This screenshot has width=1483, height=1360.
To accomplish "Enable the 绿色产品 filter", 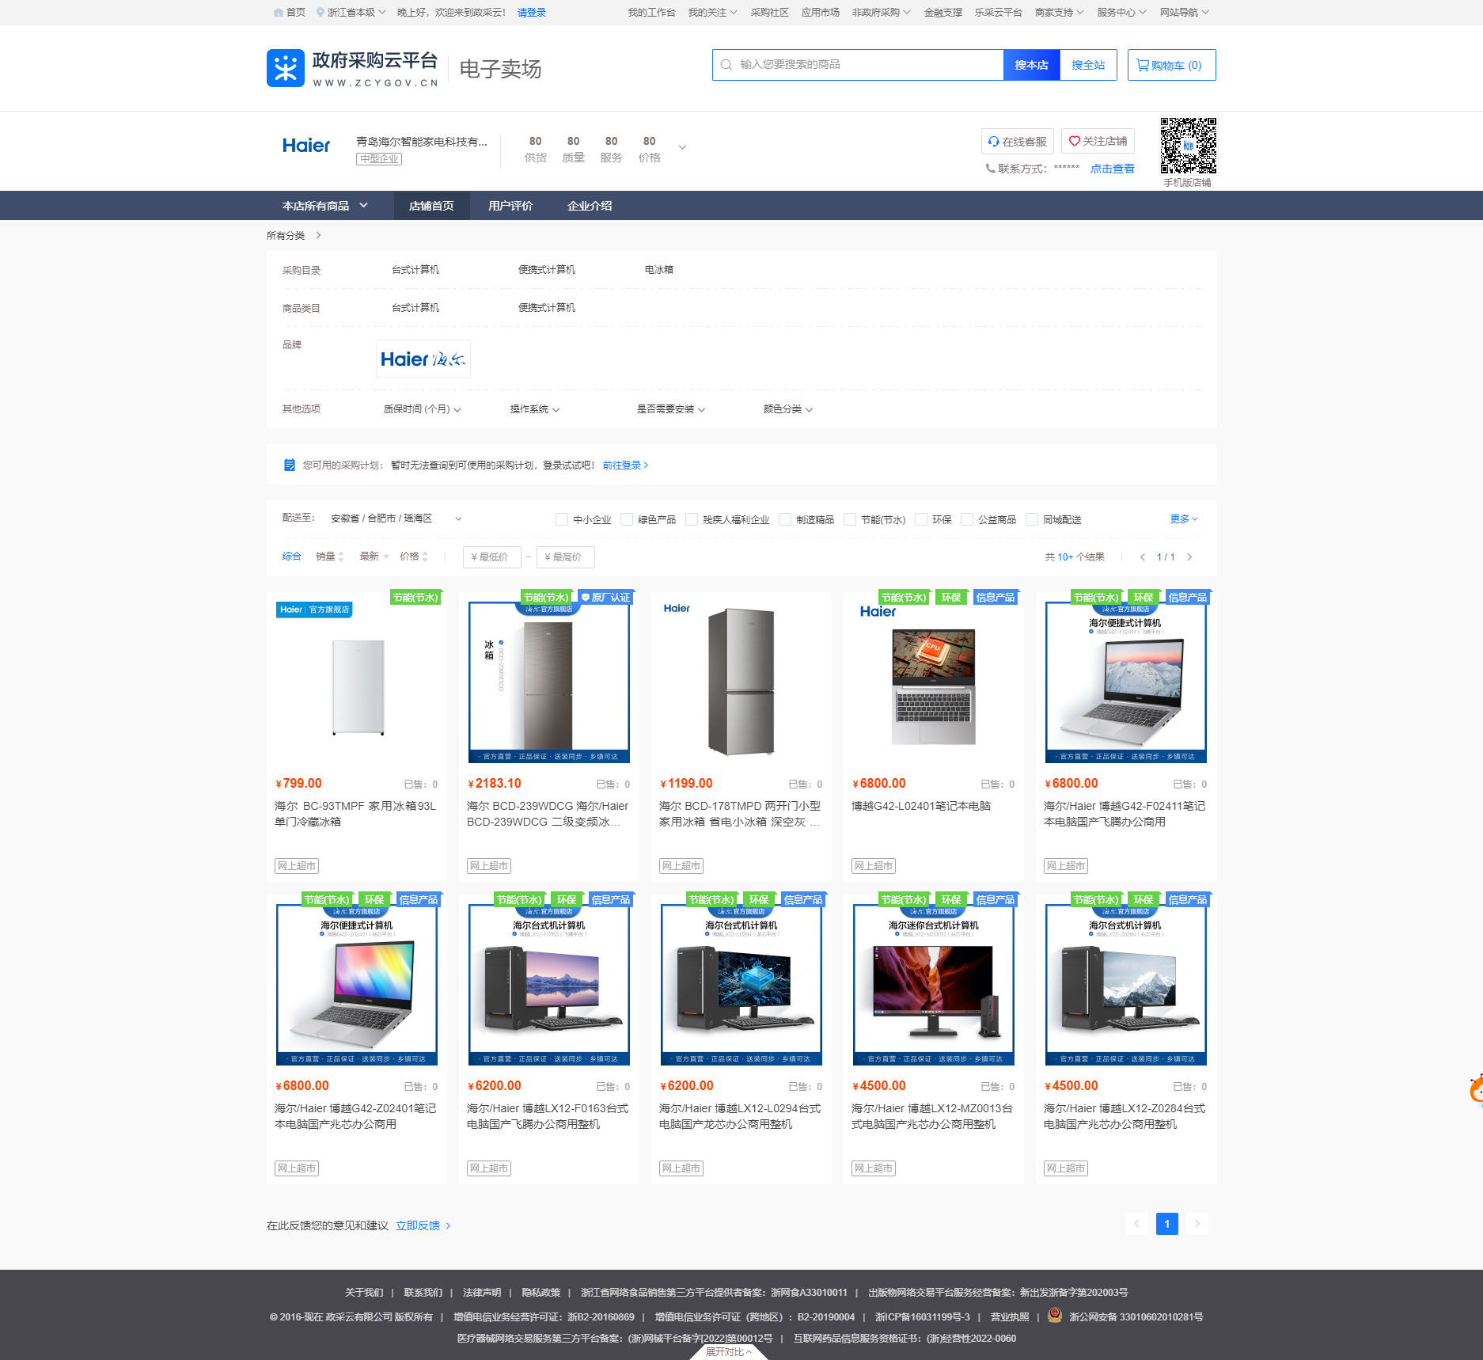I will click(628, 519).
